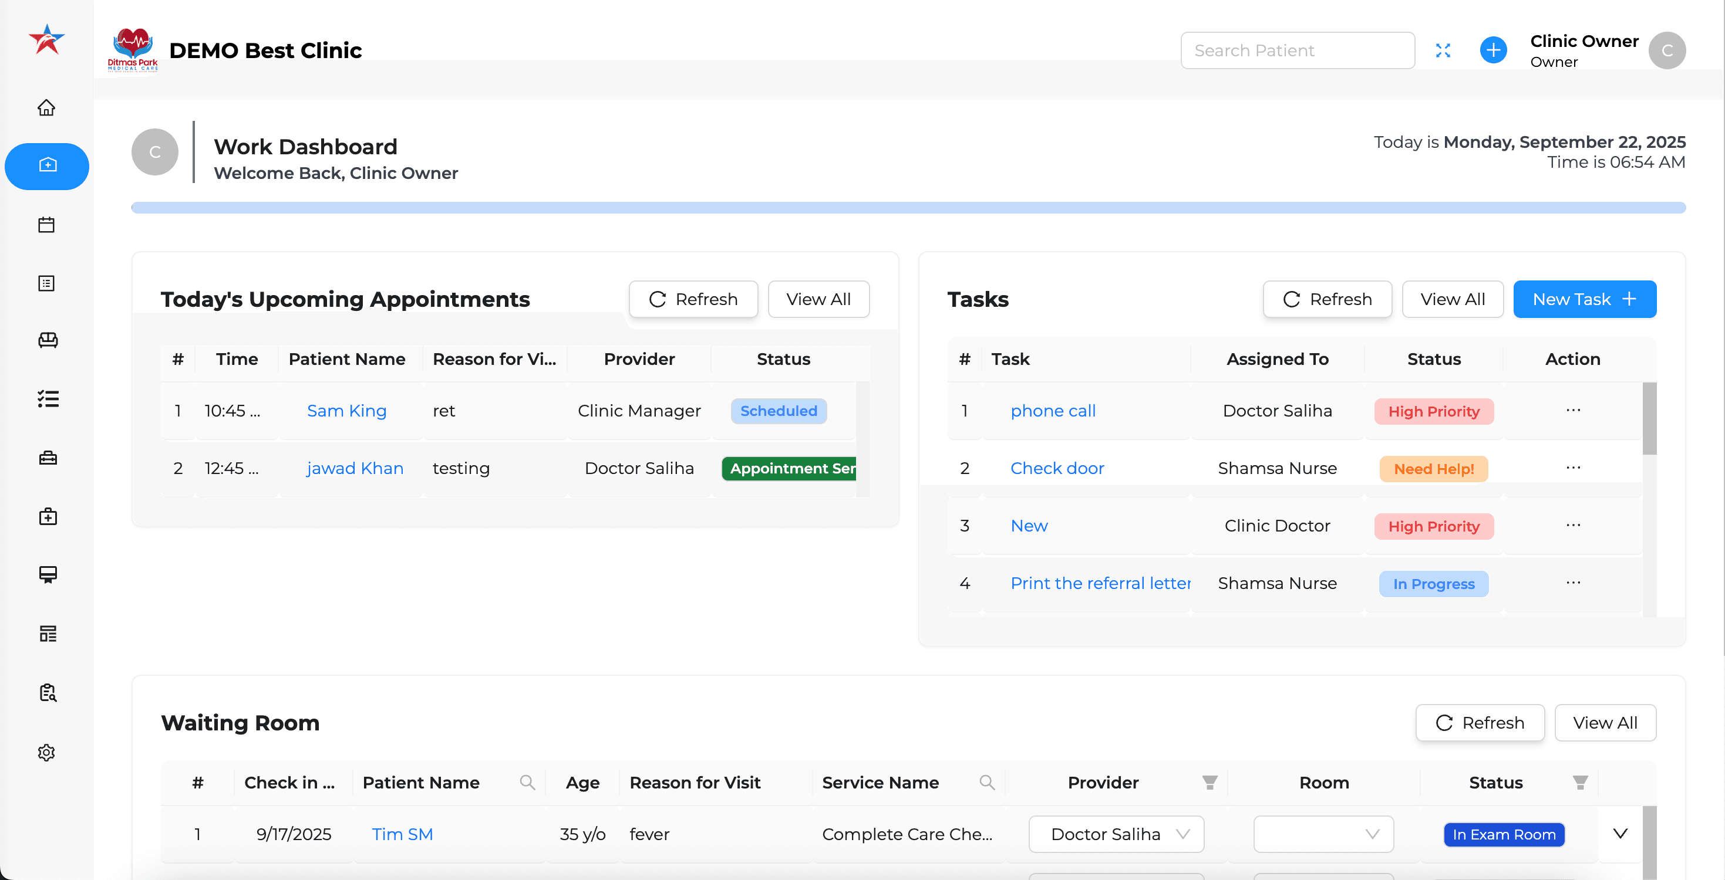Viewport: 1725px width, 880px height.
Task: Open the briefcase icon in sidebar
Action: pos(47,458)
